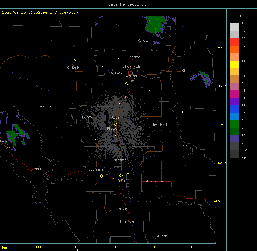The width and height of the screenshot is (257, 251).
Task: Click the km unit label at bottom left
Action: [4, 247]
